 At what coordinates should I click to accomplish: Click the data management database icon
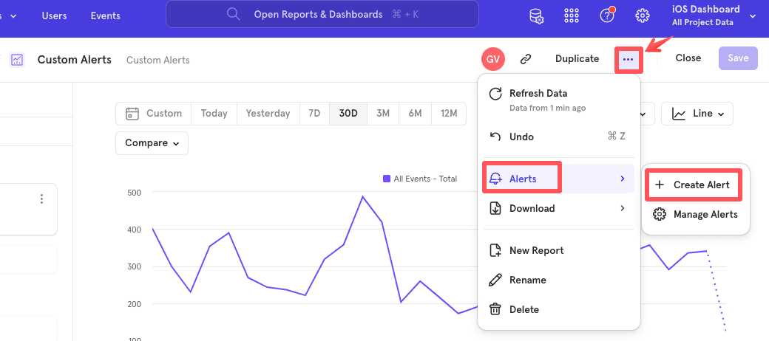[536, 15]
